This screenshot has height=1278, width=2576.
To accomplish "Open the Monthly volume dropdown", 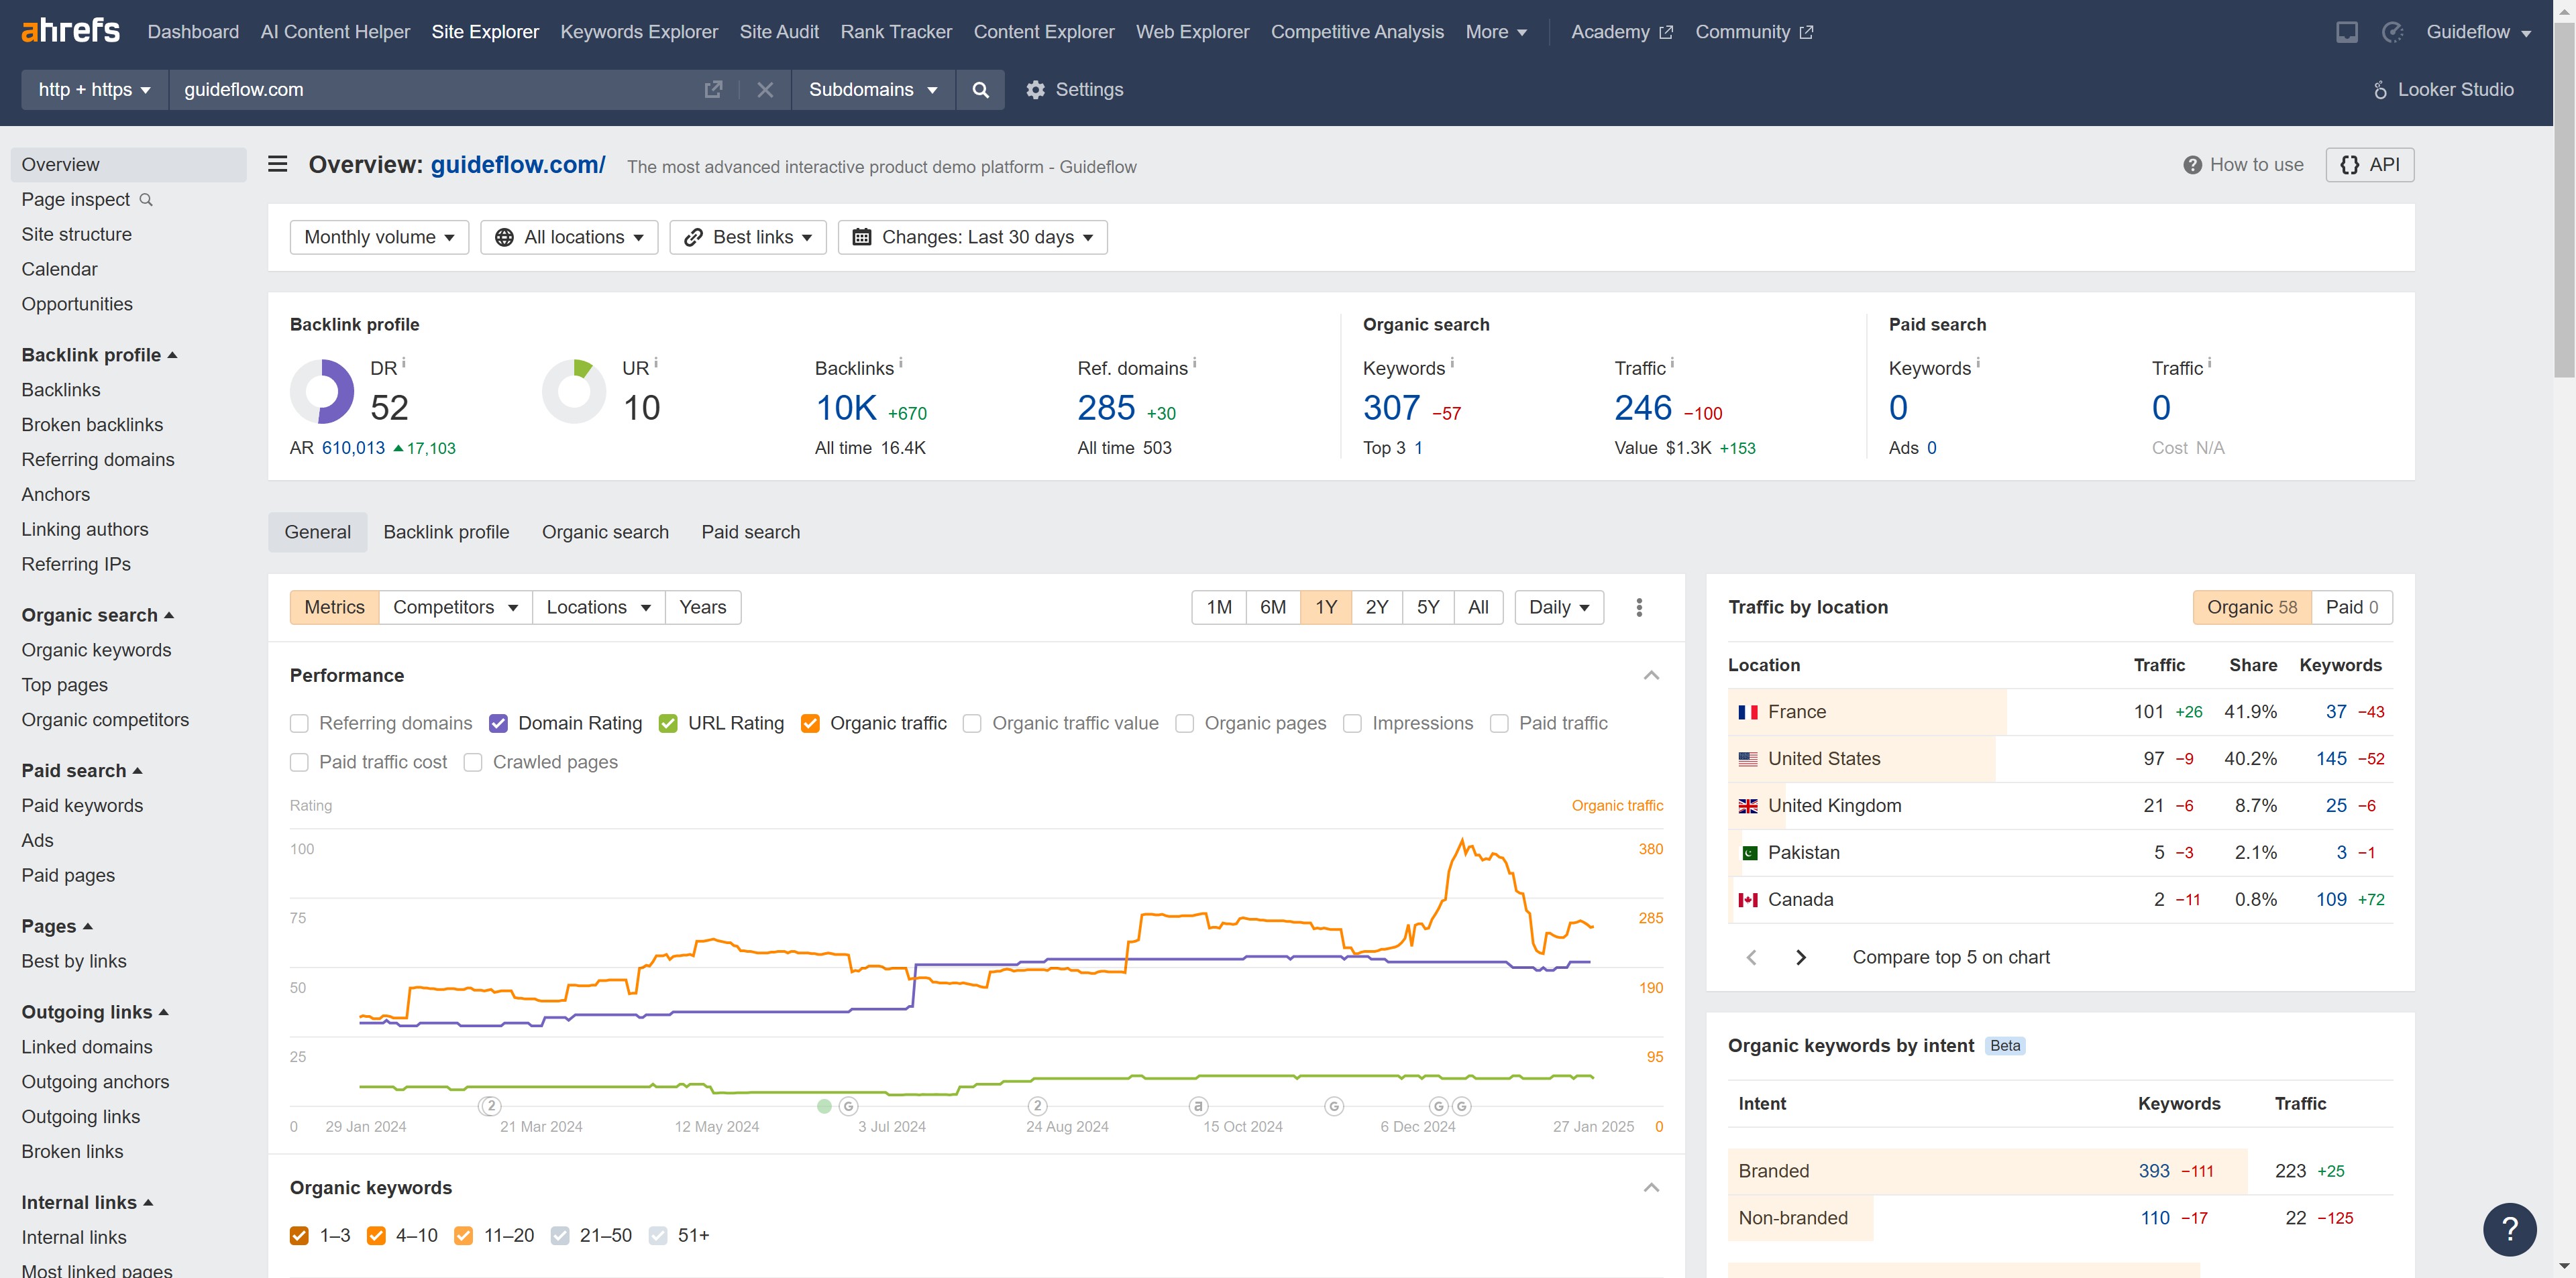I will (379, 238).
